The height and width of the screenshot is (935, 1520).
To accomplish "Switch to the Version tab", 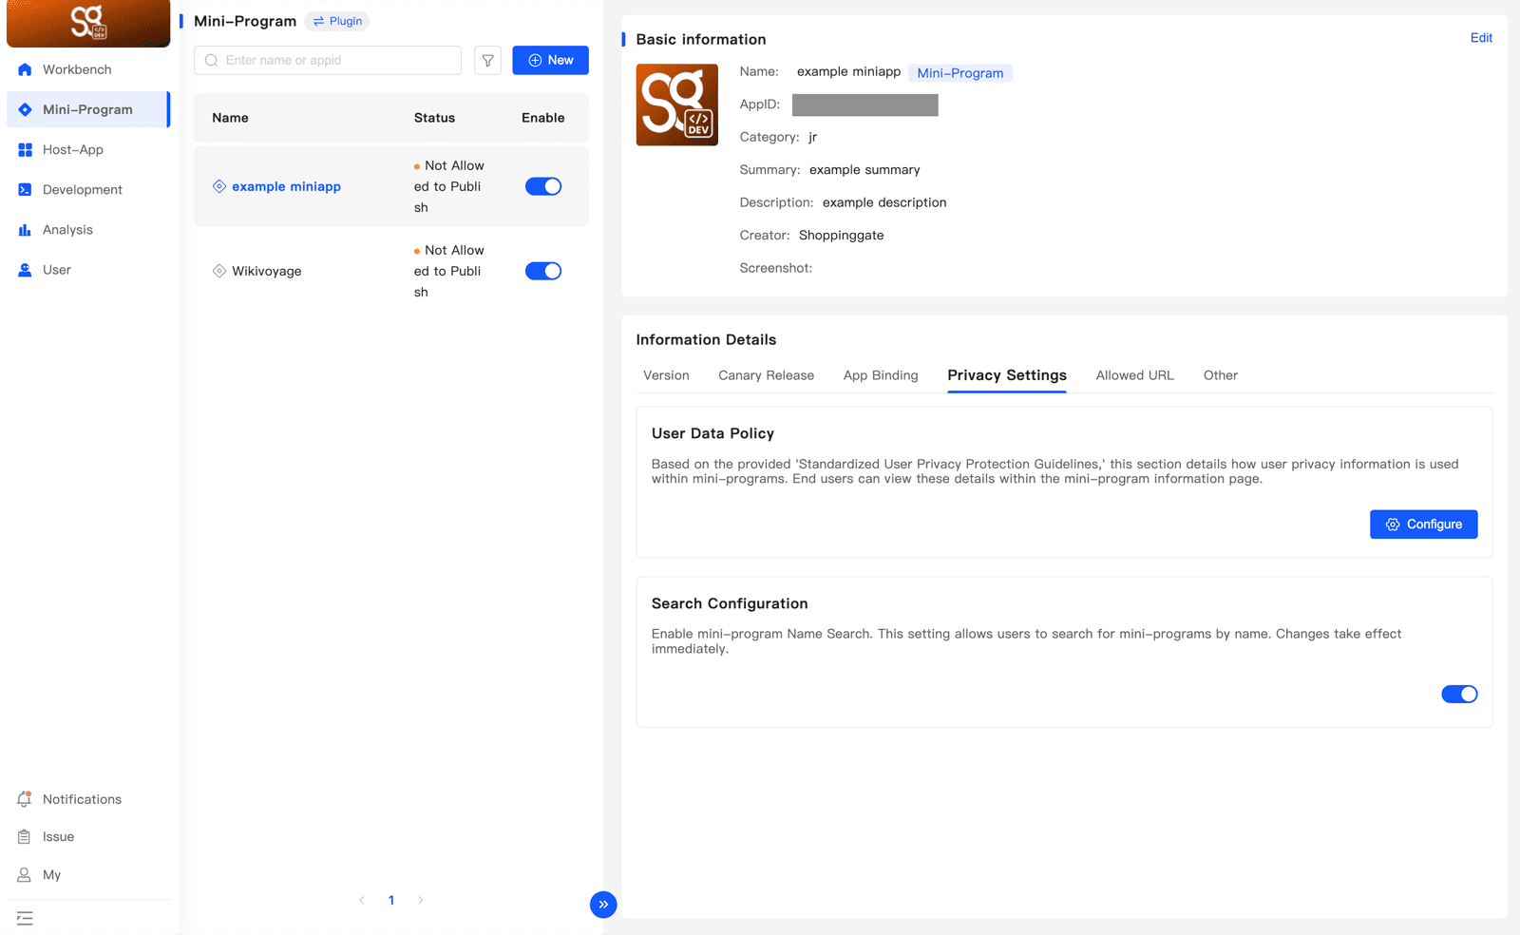I will 666,375.
